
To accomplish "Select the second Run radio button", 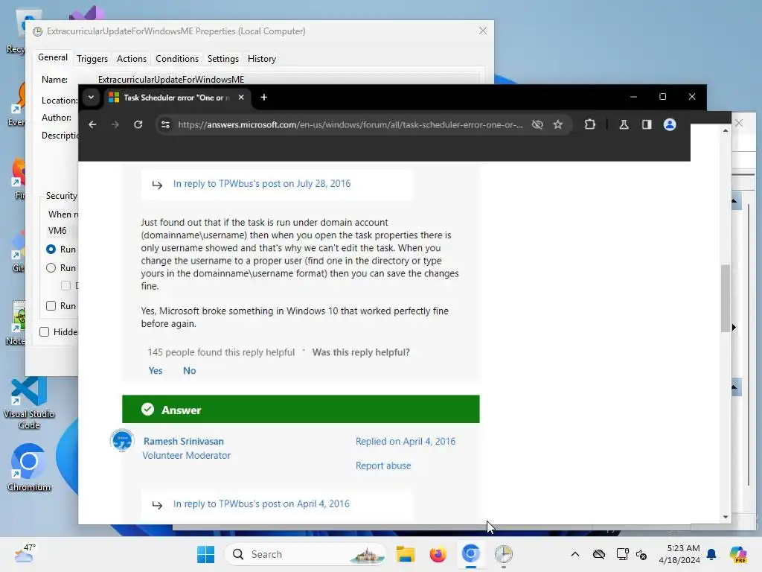I will [x=51, y=267].
